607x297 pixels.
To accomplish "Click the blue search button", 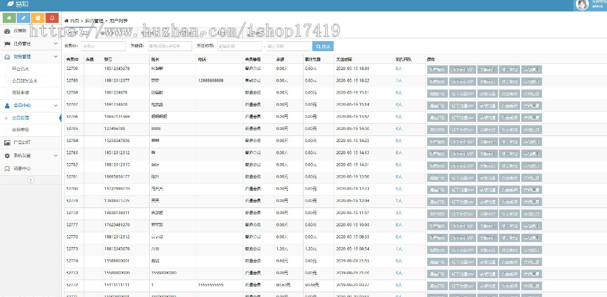I will (x=323, y=46).
